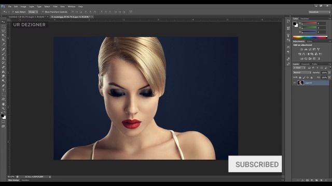The height and width of the screenshot is (186, 332).
Task: Toggle pixel layer filter icon
Action: [x=309, y=68]
